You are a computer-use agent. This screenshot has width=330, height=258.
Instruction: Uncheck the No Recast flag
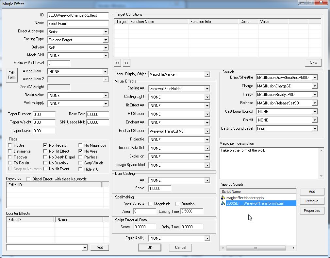click(x=45, y=145)
